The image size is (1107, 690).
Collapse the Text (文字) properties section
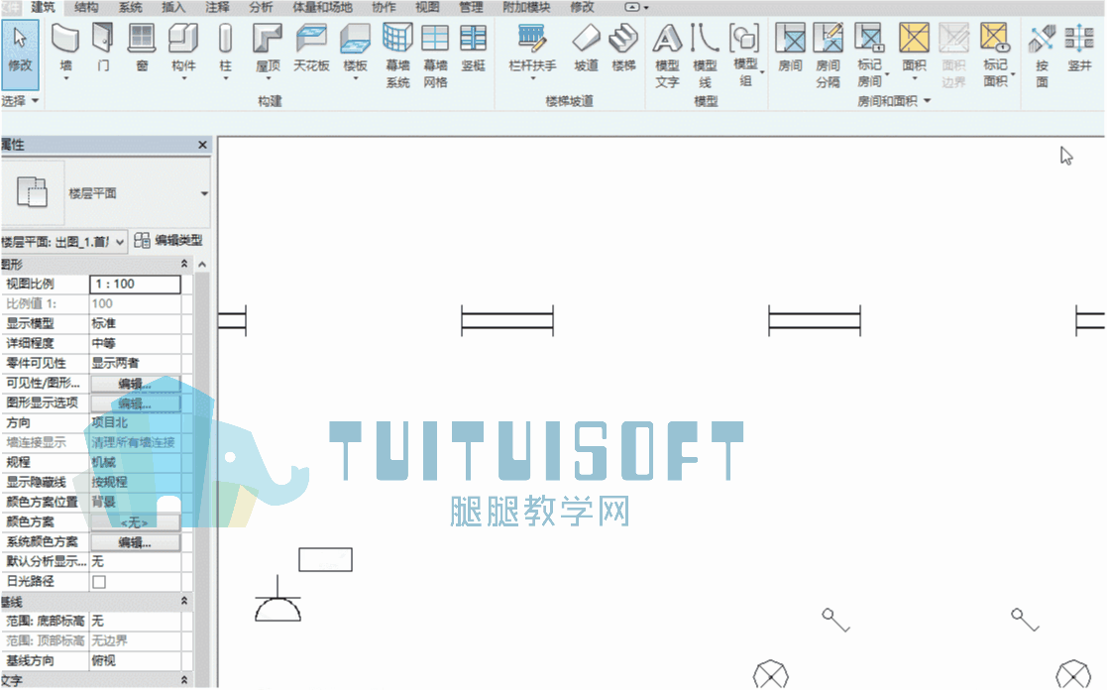coord(185,680)
